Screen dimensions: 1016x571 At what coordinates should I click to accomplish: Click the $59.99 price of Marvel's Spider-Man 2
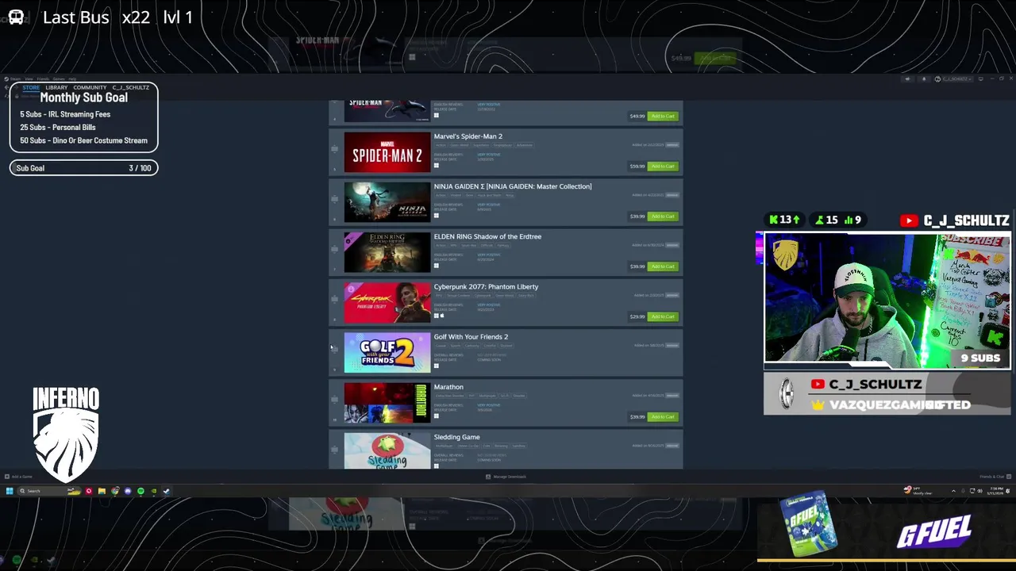tap(637, 167)
